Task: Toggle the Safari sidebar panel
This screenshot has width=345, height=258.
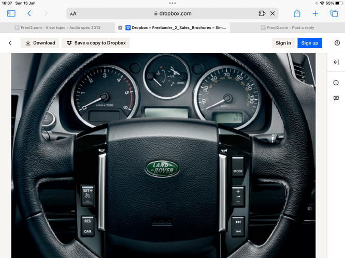Action: pos(11,13)
